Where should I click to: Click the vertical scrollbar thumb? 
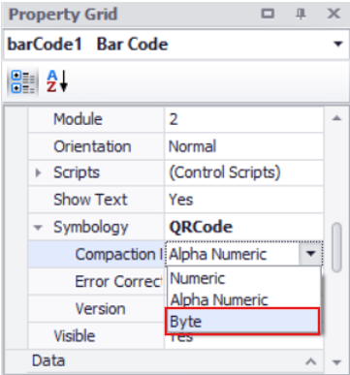[336, 247]
